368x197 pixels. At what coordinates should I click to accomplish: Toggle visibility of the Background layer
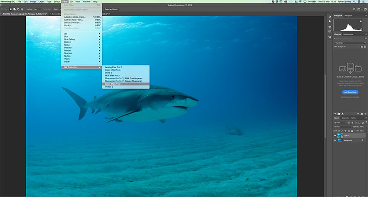[x=334, y=140]
